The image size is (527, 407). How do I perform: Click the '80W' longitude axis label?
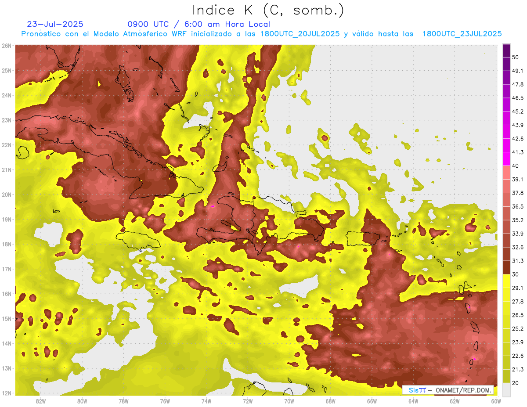(x=82, y=401)
